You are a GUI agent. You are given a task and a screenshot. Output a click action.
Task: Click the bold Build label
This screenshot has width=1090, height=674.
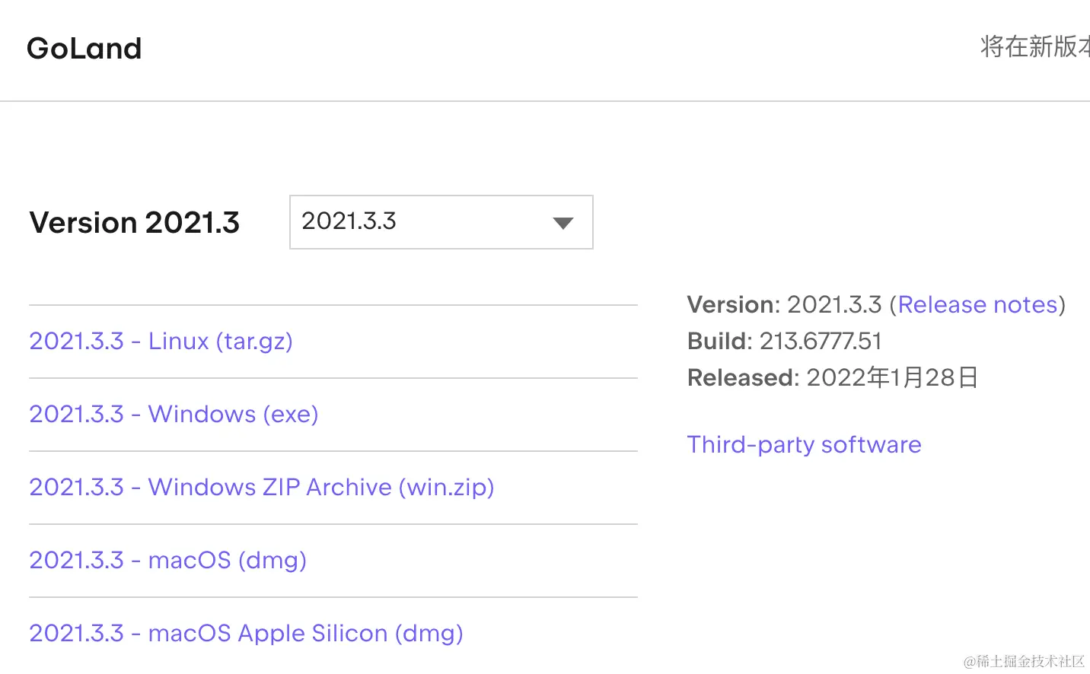click(x=719, y=341)
